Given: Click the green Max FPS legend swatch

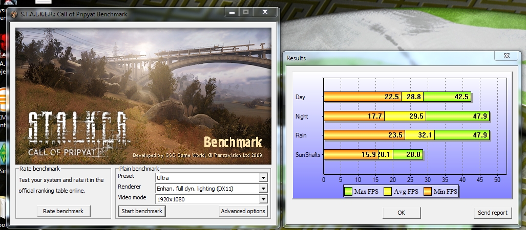Looking at the screenshot, I should [x=349, y=192].
